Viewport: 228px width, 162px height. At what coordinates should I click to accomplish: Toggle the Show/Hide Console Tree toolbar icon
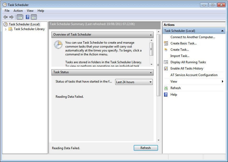tap(20, 17)
